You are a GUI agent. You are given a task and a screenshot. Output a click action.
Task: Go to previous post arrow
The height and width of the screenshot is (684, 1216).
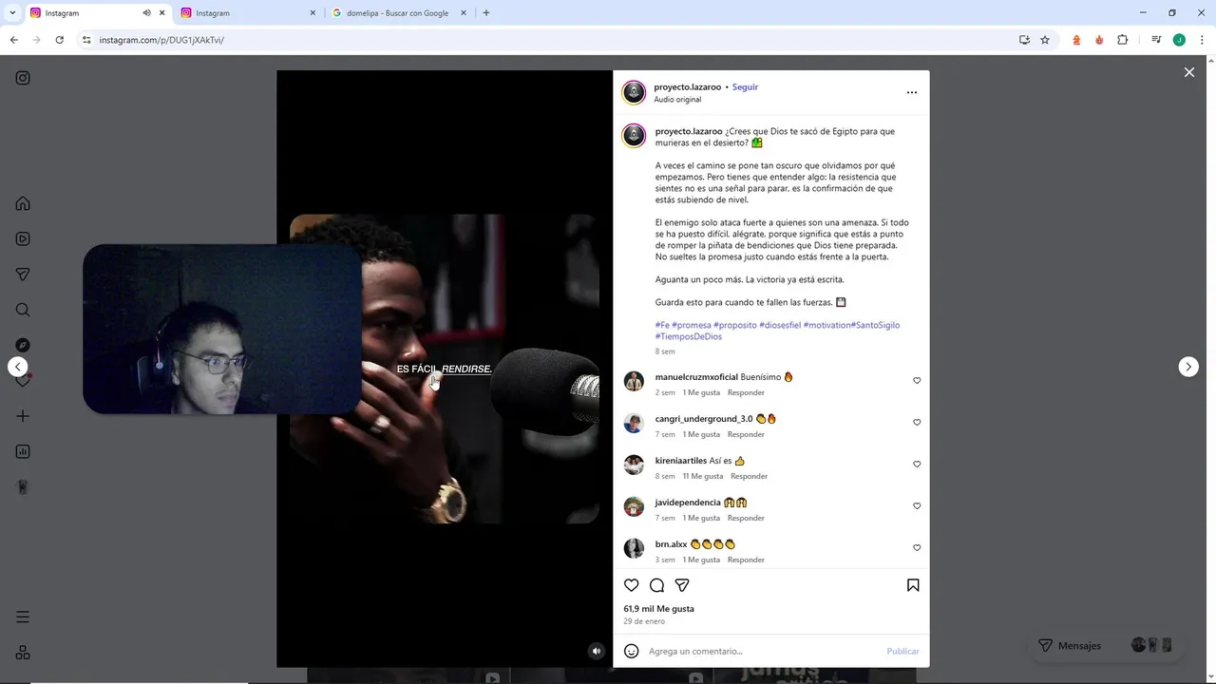[x=17, y=367]
